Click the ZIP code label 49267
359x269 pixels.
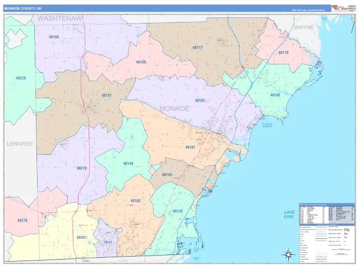[81, 238]
